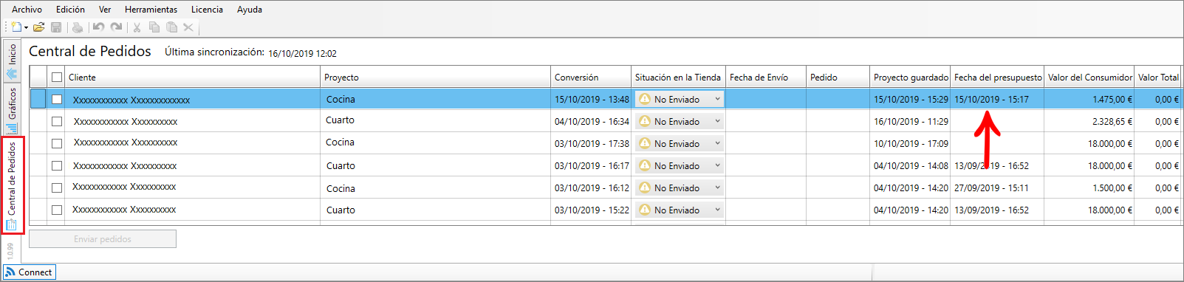Open the new document dropdown arrow
Screen dimensions: 1184x282
coord(26,27)
